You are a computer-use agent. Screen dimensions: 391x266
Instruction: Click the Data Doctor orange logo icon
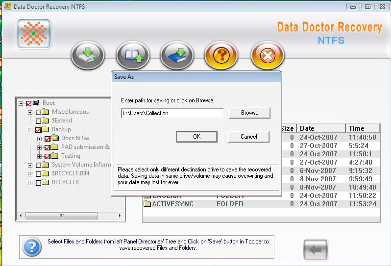click(34, 34)
